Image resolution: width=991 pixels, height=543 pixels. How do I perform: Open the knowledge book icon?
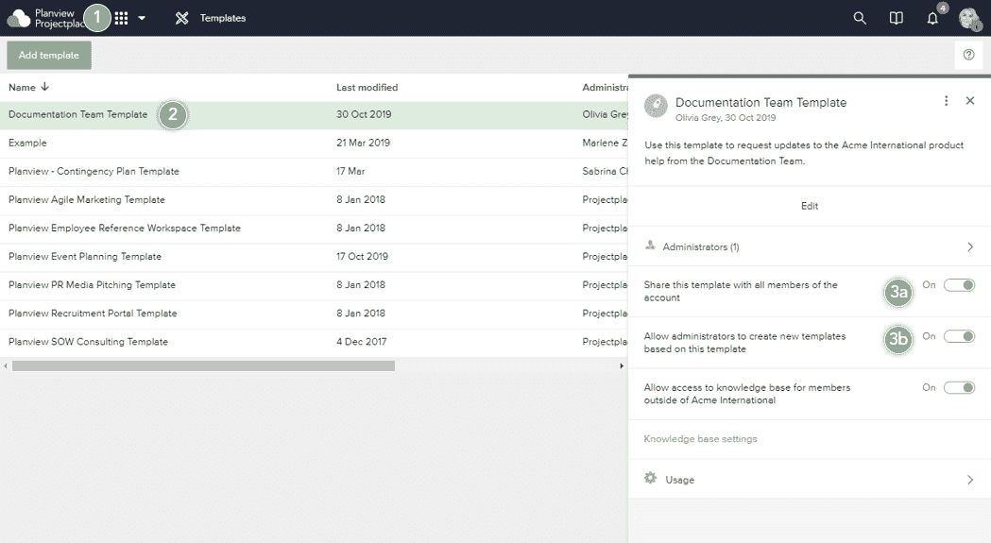click(897, 18)
